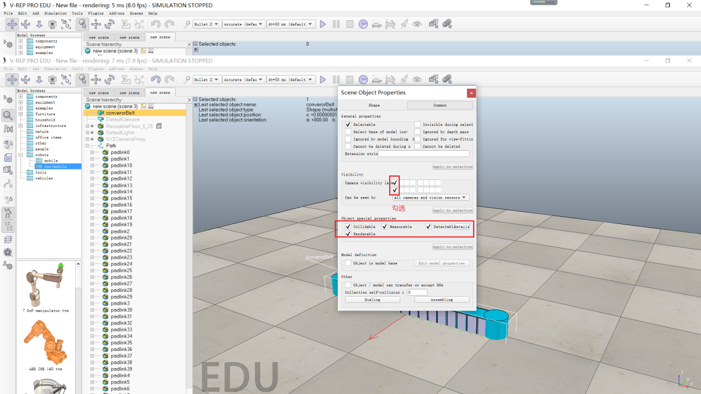The height and width of the screenshot is (394, 701).
Task: Switch to the Shape tab in properties dialog
Action: pos(374,105)
